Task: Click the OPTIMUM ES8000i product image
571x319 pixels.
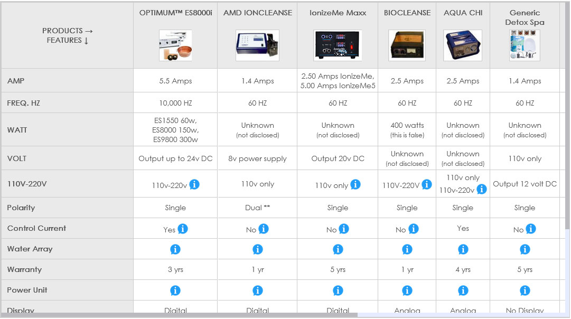Action: [x=175, y=45]
